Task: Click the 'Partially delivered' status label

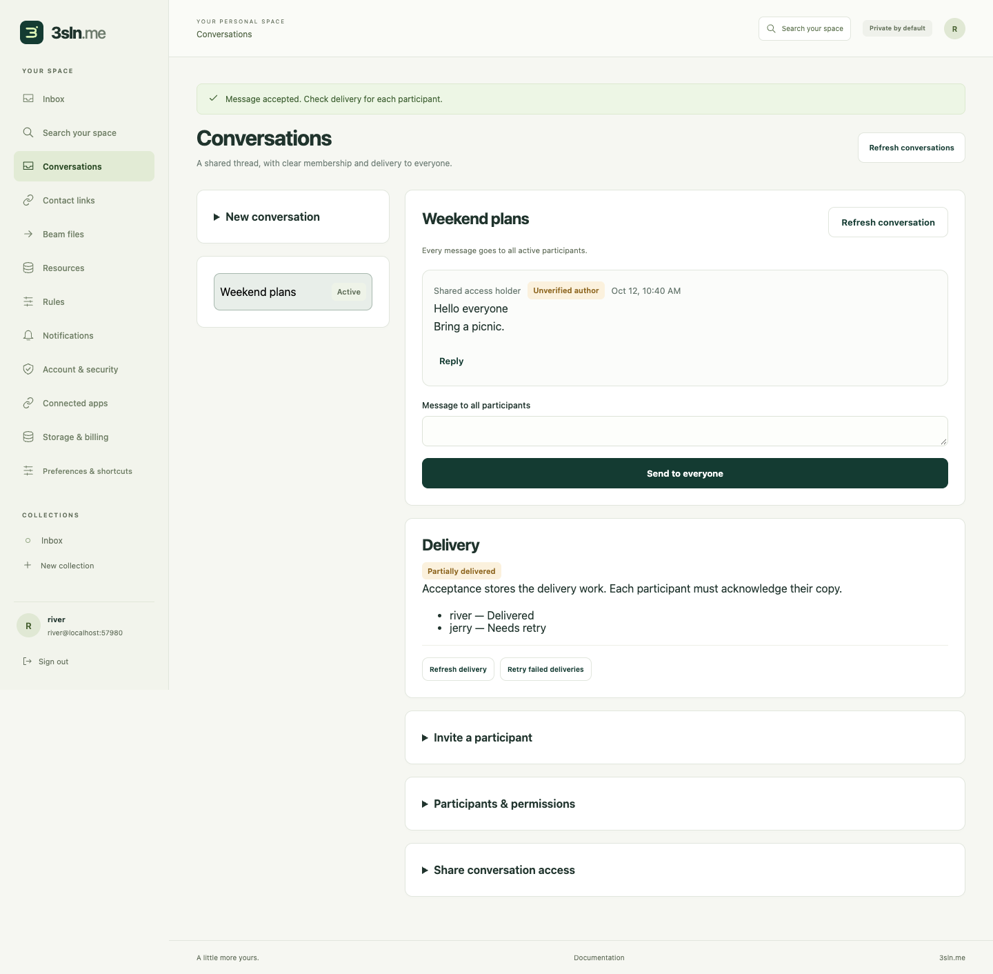Action: click(461, 571)
